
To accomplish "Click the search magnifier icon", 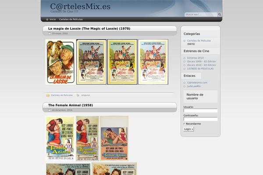I will click(x=220, y=14).
